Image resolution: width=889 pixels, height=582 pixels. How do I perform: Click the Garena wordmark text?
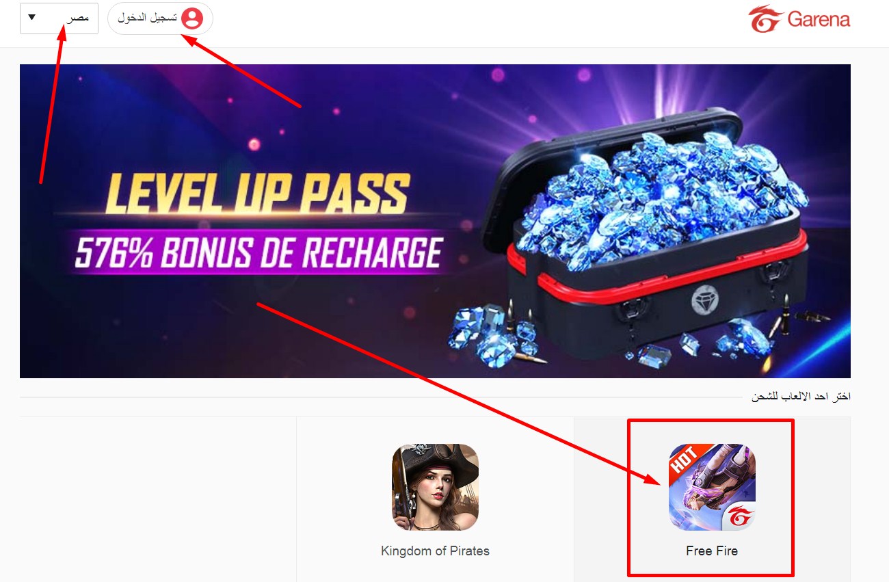819,19
